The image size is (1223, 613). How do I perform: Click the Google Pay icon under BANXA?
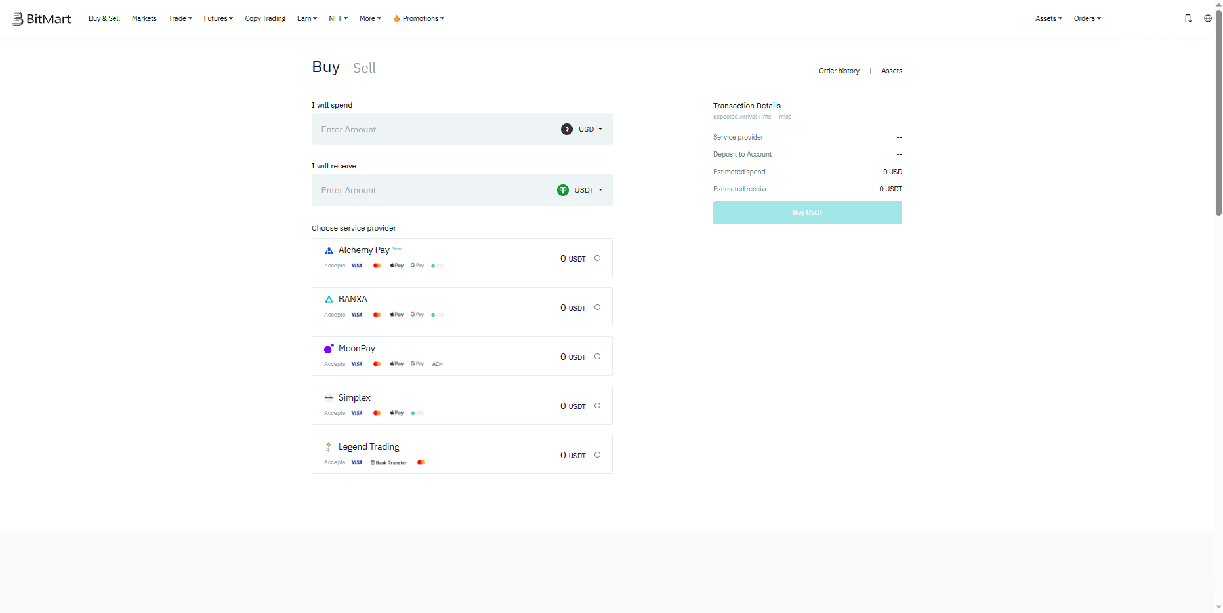point(417,315)
